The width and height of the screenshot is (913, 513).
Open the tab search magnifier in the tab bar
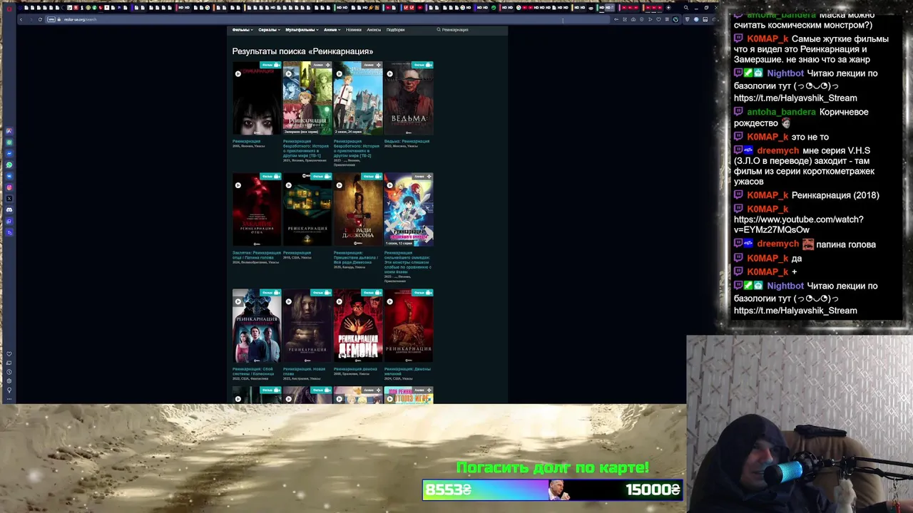pos(686,8)
